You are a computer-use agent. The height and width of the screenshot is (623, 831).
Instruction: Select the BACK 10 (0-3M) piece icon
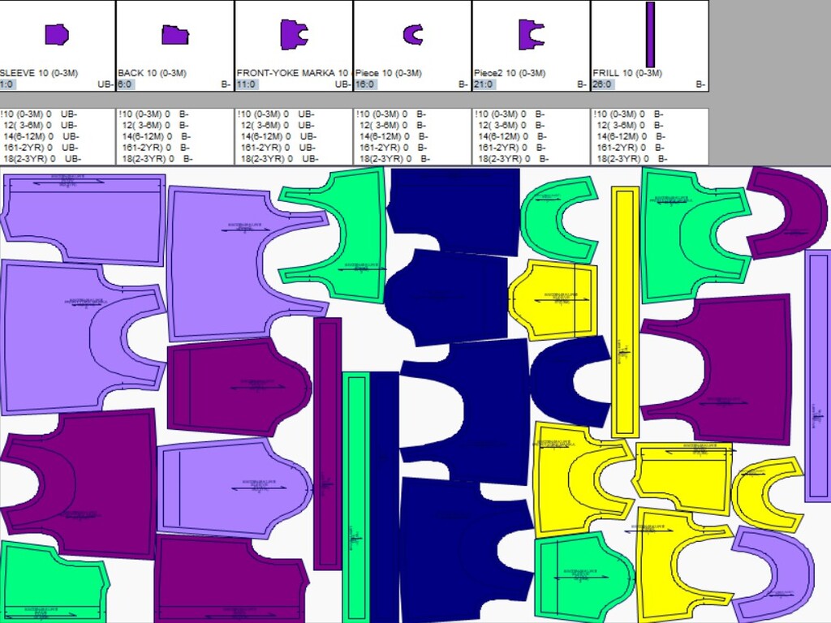pos(174,35)
